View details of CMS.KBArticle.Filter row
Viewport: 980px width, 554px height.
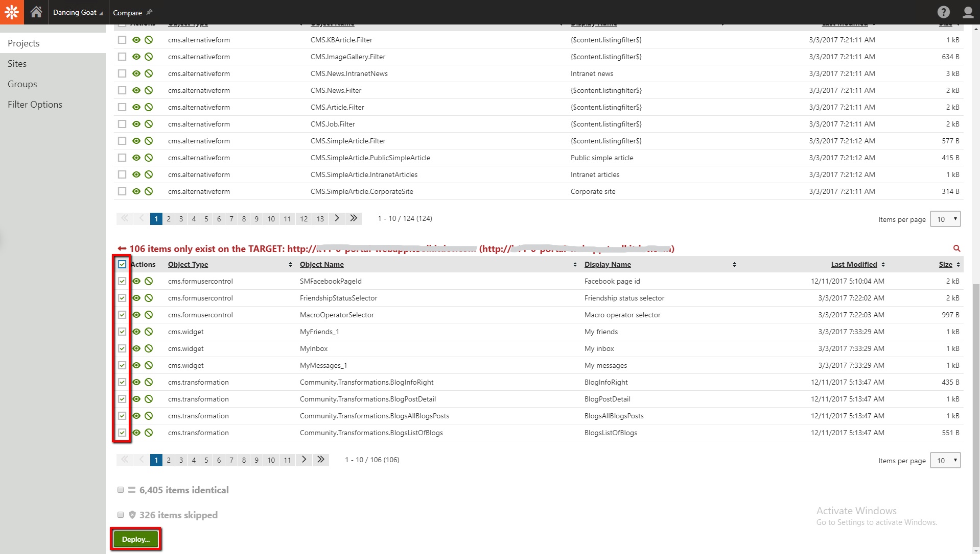click(136, 40)
